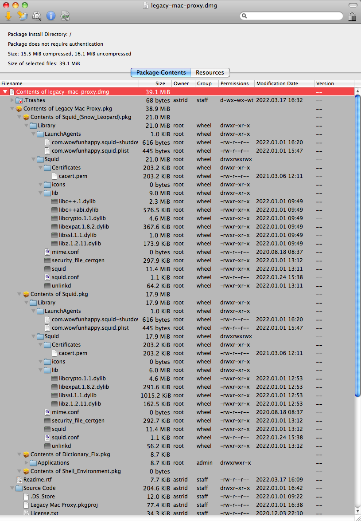
Task: Click the '2022.03.17 16:32' modification date
Action: click(x=279, y=100)
